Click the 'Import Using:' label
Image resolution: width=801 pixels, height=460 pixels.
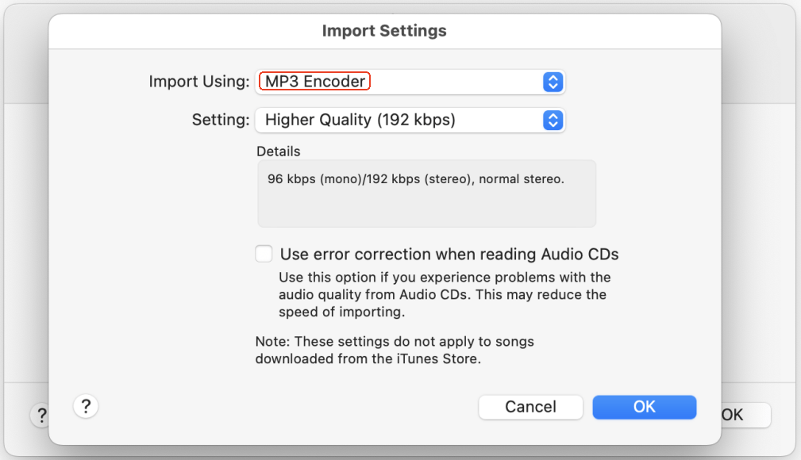tap(198, 82)
